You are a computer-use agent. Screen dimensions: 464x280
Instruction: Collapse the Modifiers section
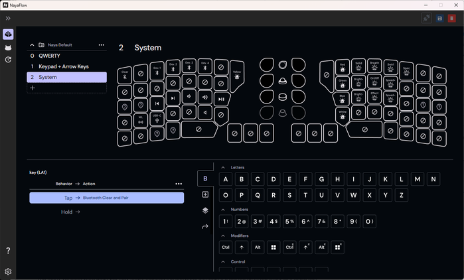(x=223, y=236)
